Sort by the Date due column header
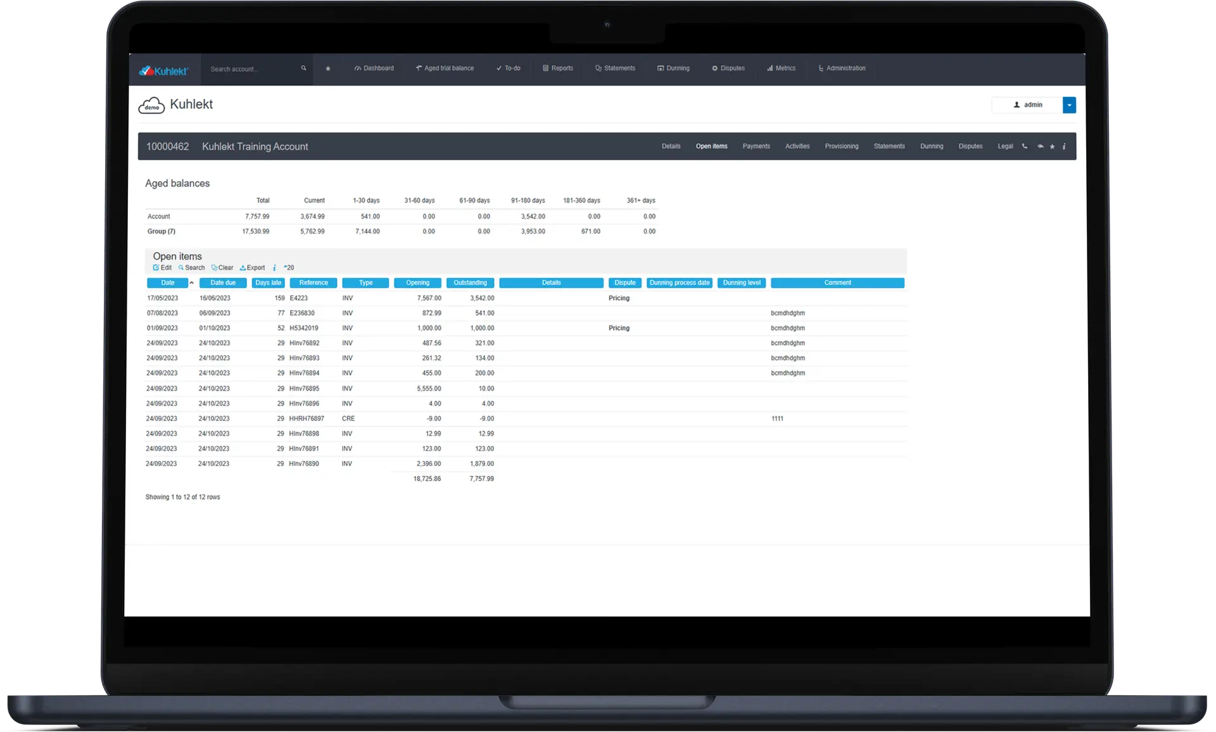 pos(223,283)
